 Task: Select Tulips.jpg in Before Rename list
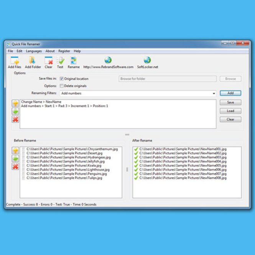coord(64,178)
